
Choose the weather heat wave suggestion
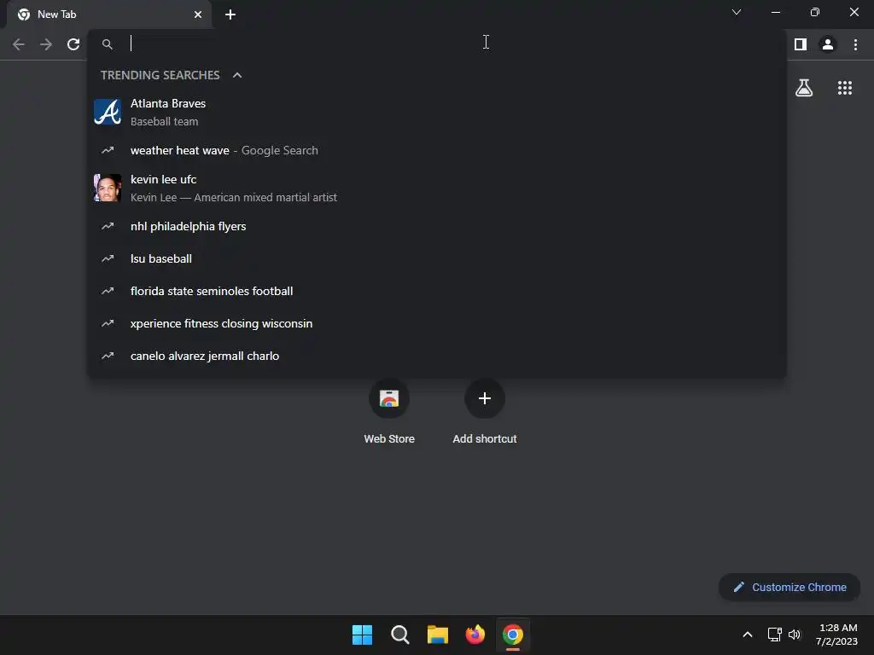tap(437, 150)
